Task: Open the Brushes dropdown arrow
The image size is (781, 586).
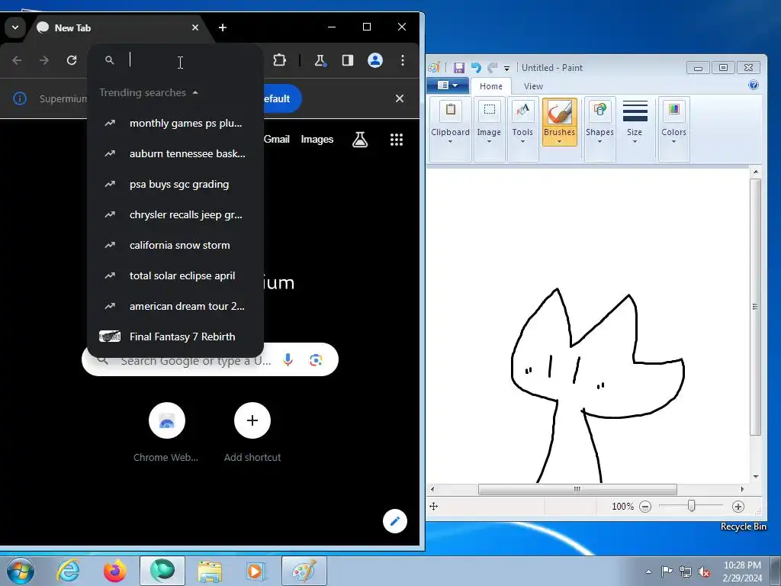Action: point(559,141)
